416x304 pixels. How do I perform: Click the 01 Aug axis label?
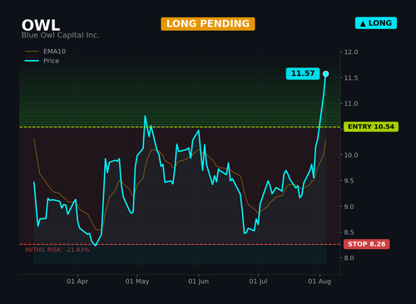coord(319,282)
